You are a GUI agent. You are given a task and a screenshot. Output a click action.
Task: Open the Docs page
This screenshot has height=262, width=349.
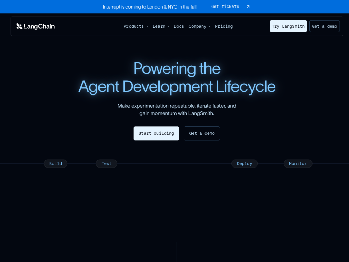point(179,26)
